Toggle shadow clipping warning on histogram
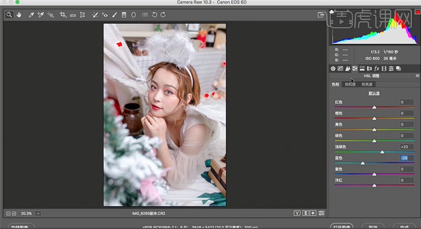The image size is (421, 229). (332, 12)
